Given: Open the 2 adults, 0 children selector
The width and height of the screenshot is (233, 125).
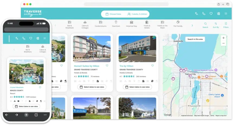Looking at the screenshot, I should coord(137,14).
